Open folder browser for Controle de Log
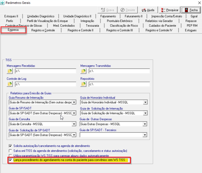Viewport: 202px width, 173px height. tap(10, 84)
